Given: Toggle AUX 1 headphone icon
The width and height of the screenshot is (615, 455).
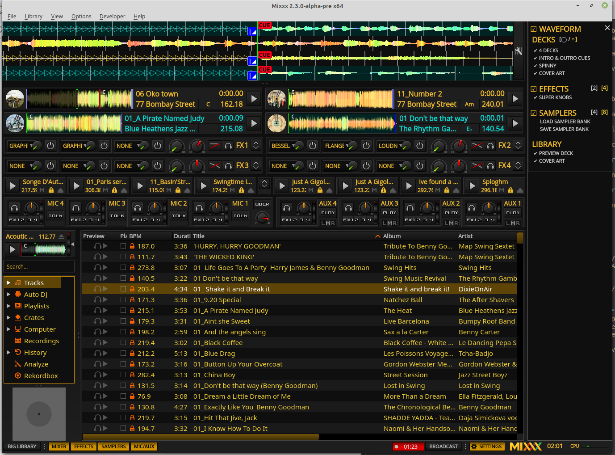Looking at the screenshot, I should coord(472,208).
